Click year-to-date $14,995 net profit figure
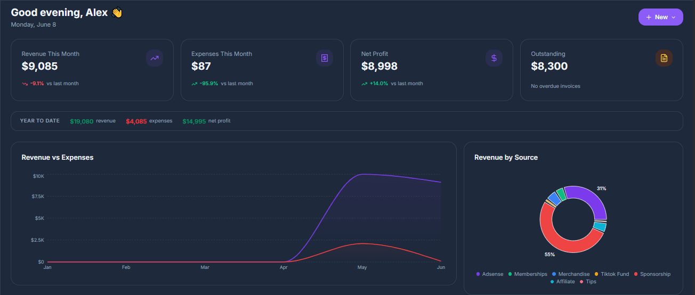 [194, 121]
